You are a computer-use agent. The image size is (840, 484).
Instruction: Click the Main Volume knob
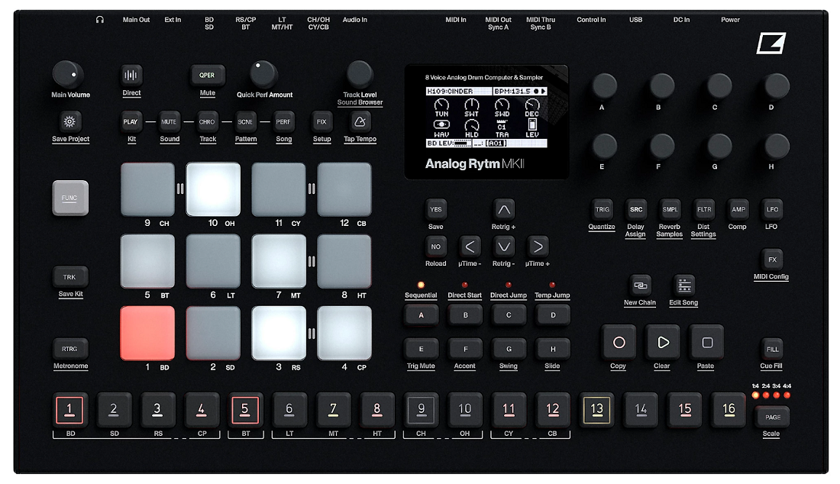(67, 74)
